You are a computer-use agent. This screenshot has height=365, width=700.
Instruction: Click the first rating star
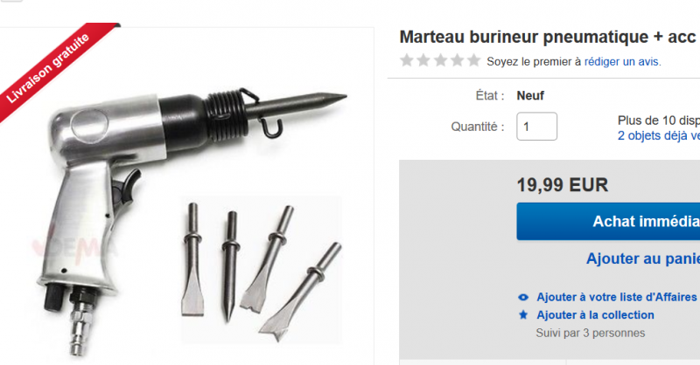point(407,60)
